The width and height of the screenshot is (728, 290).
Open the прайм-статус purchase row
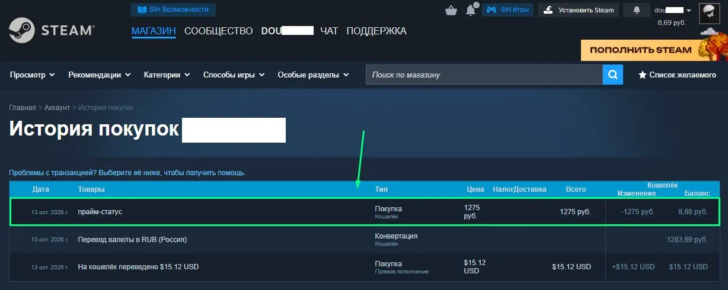tap(365, 212)
